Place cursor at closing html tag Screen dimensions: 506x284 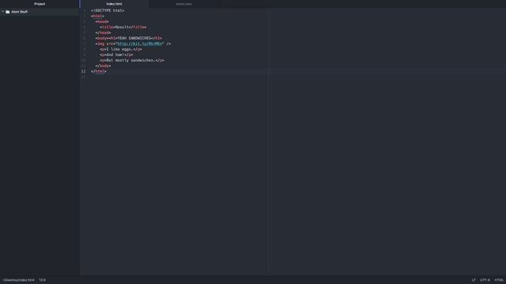tap(98, 72)
